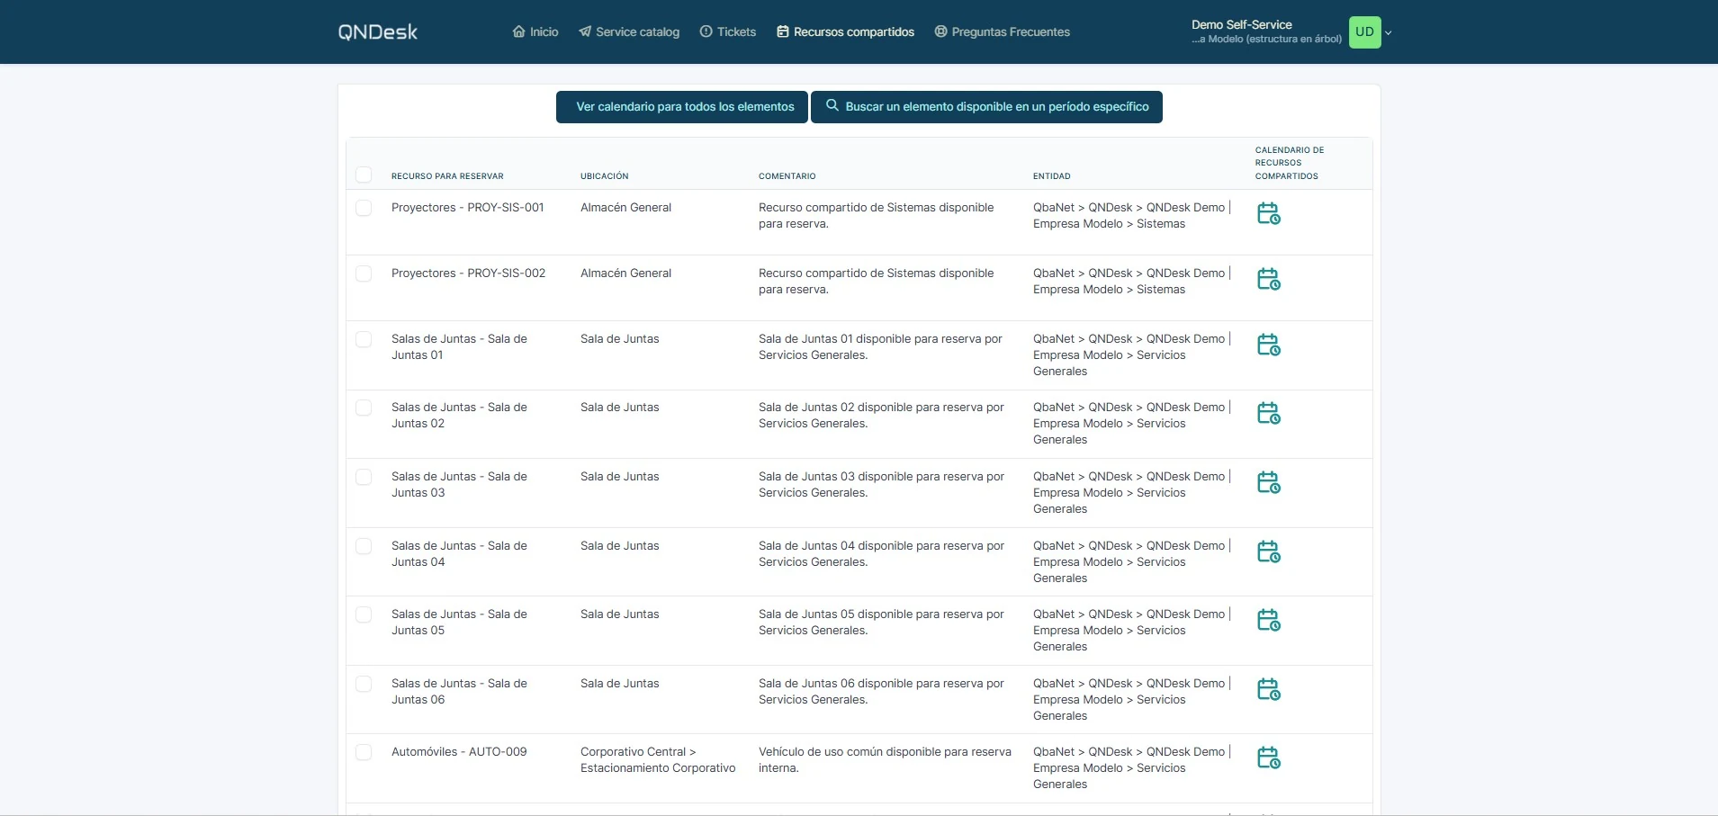The image size is (1718, 816).
Task: Open calendar icon for Automóviles AUTO-009
Action: pos(1269,758)
